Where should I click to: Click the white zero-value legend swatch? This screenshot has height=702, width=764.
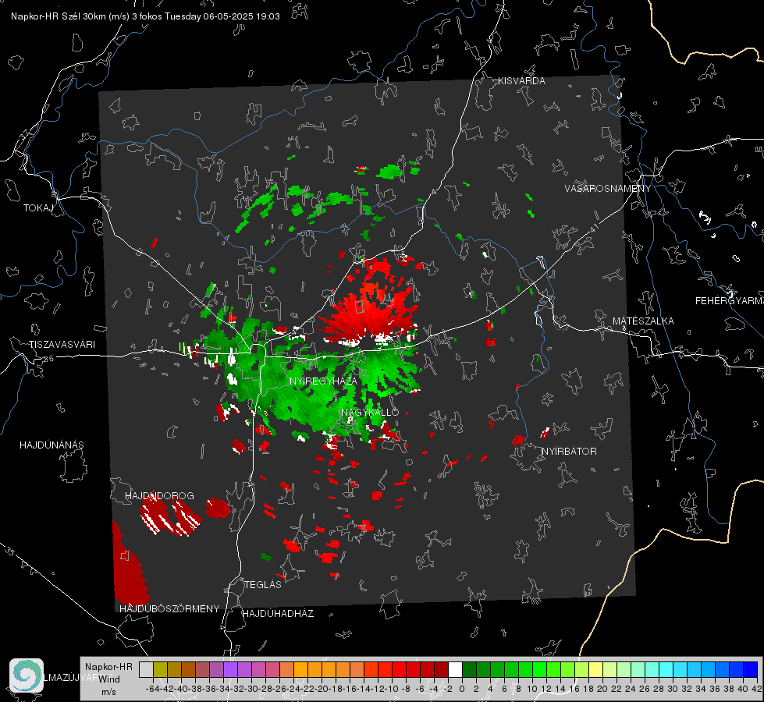click(x=455, y=669)
